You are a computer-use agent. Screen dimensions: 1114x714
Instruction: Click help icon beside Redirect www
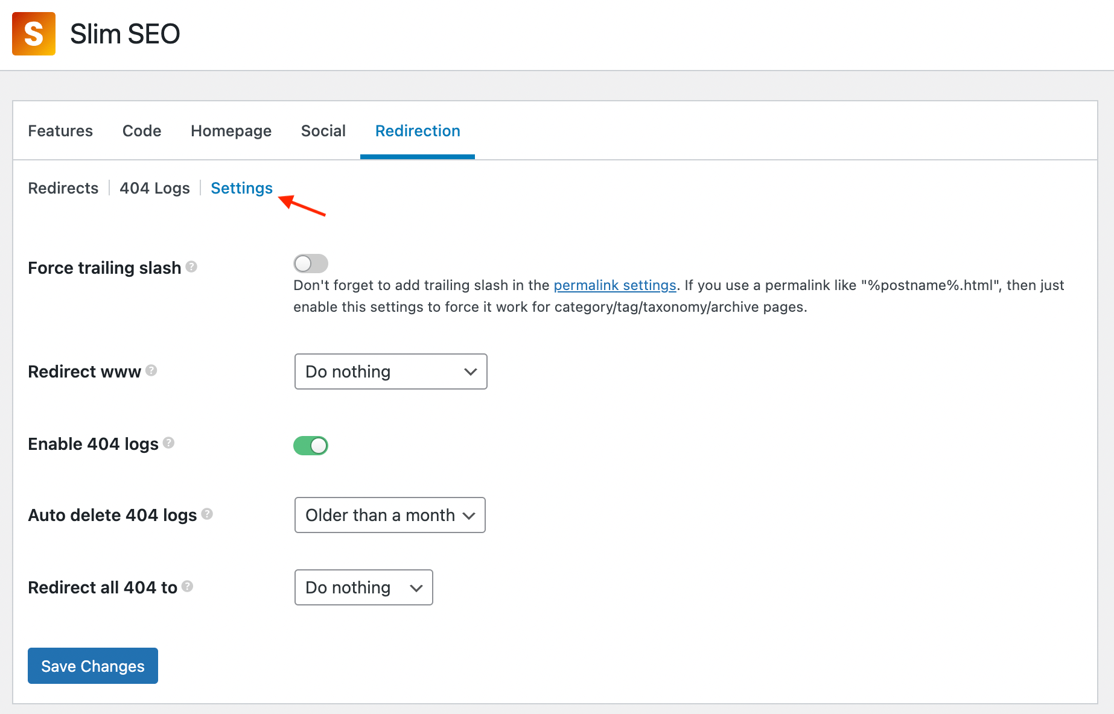point(151,370)
